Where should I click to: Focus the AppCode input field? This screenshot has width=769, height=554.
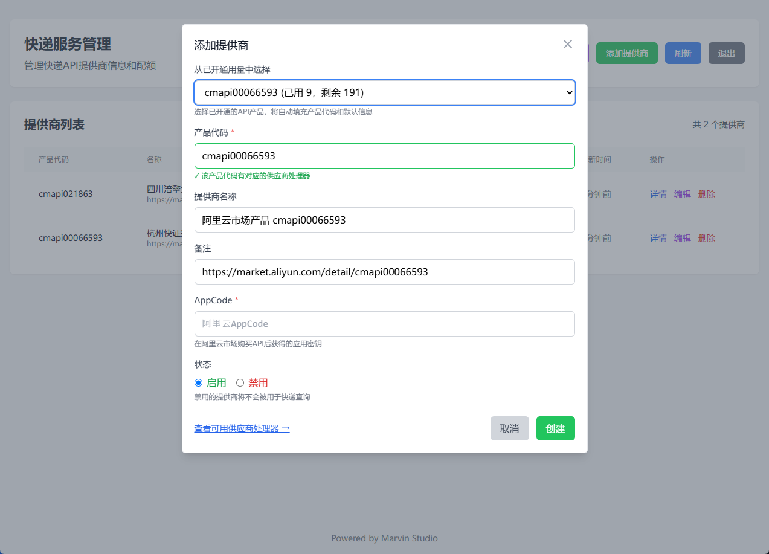pyautogui.click(x=384, y=324)
